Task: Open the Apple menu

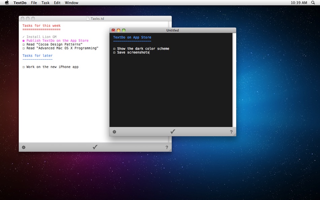Action: [x=7, y=3]
